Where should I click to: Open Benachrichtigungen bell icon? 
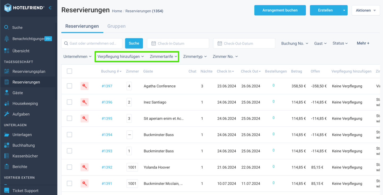coord(7,39)
